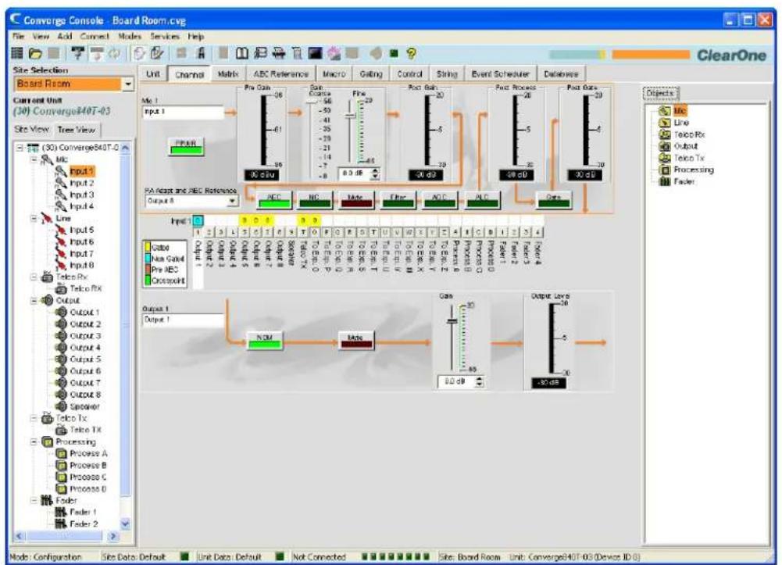Open PA Adapt and AEC Reference dropdown
The height and width of the screenshot is (565, 782).
pyautogui.click(x=232, y=201)
